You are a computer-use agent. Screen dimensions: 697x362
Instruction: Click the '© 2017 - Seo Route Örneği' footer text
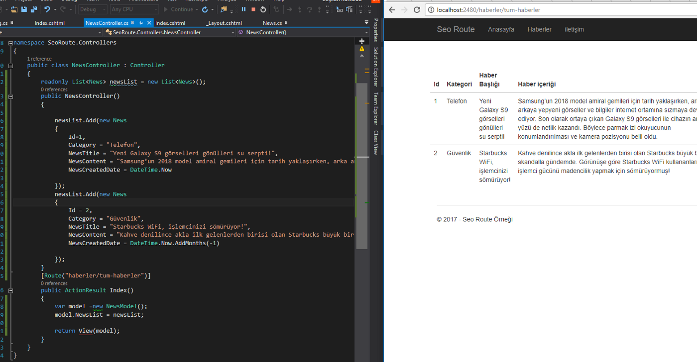point(474,219)
